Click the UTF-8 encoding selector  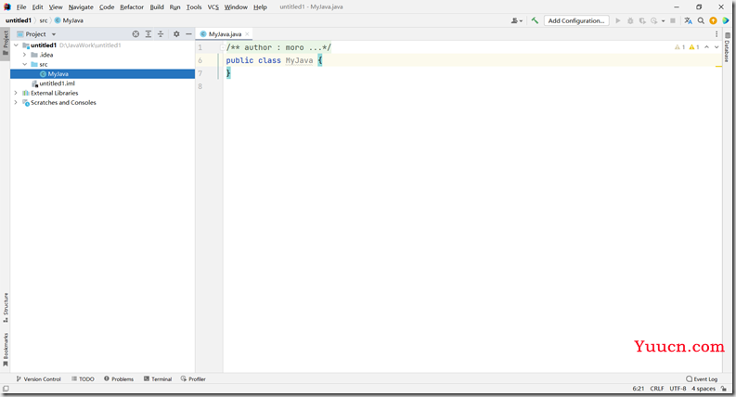coord(678,389)
